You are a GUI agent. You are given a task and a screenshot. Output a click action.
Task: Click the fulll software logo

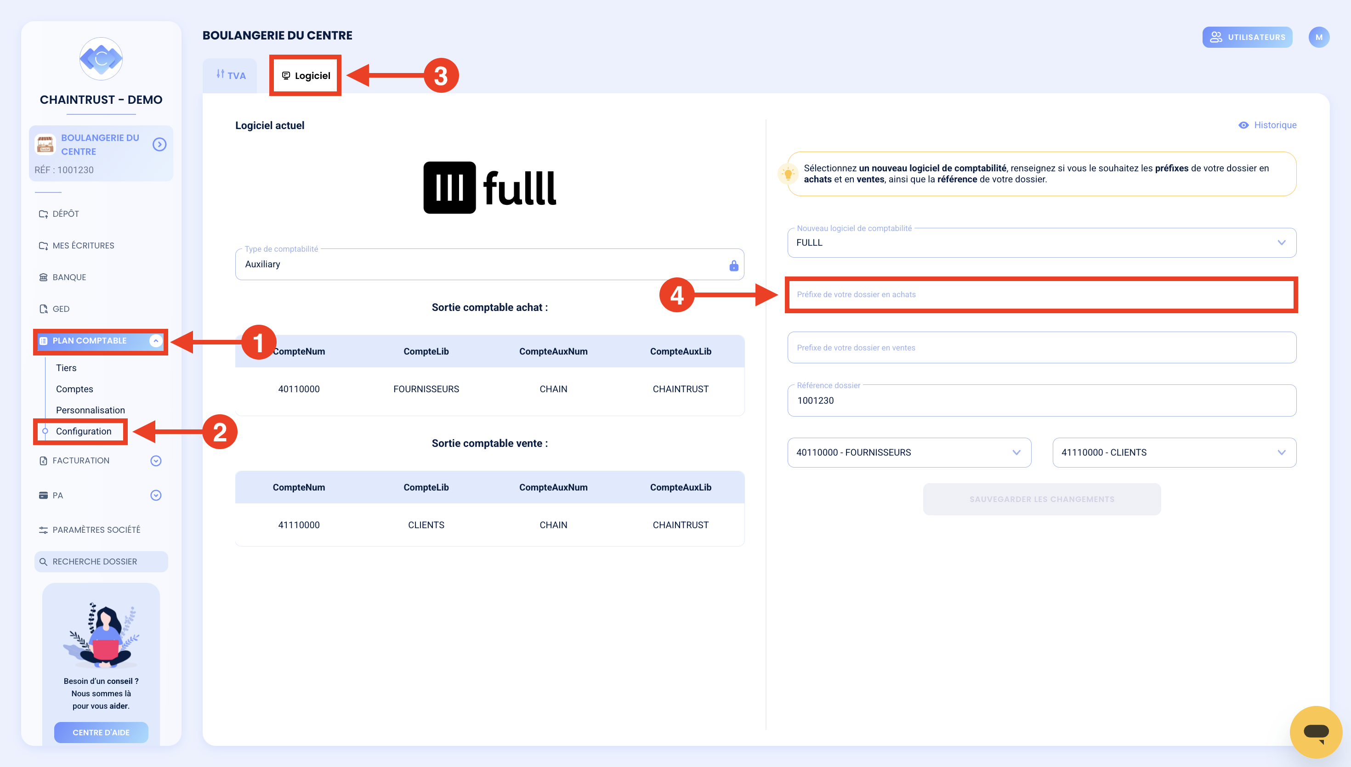489,187
